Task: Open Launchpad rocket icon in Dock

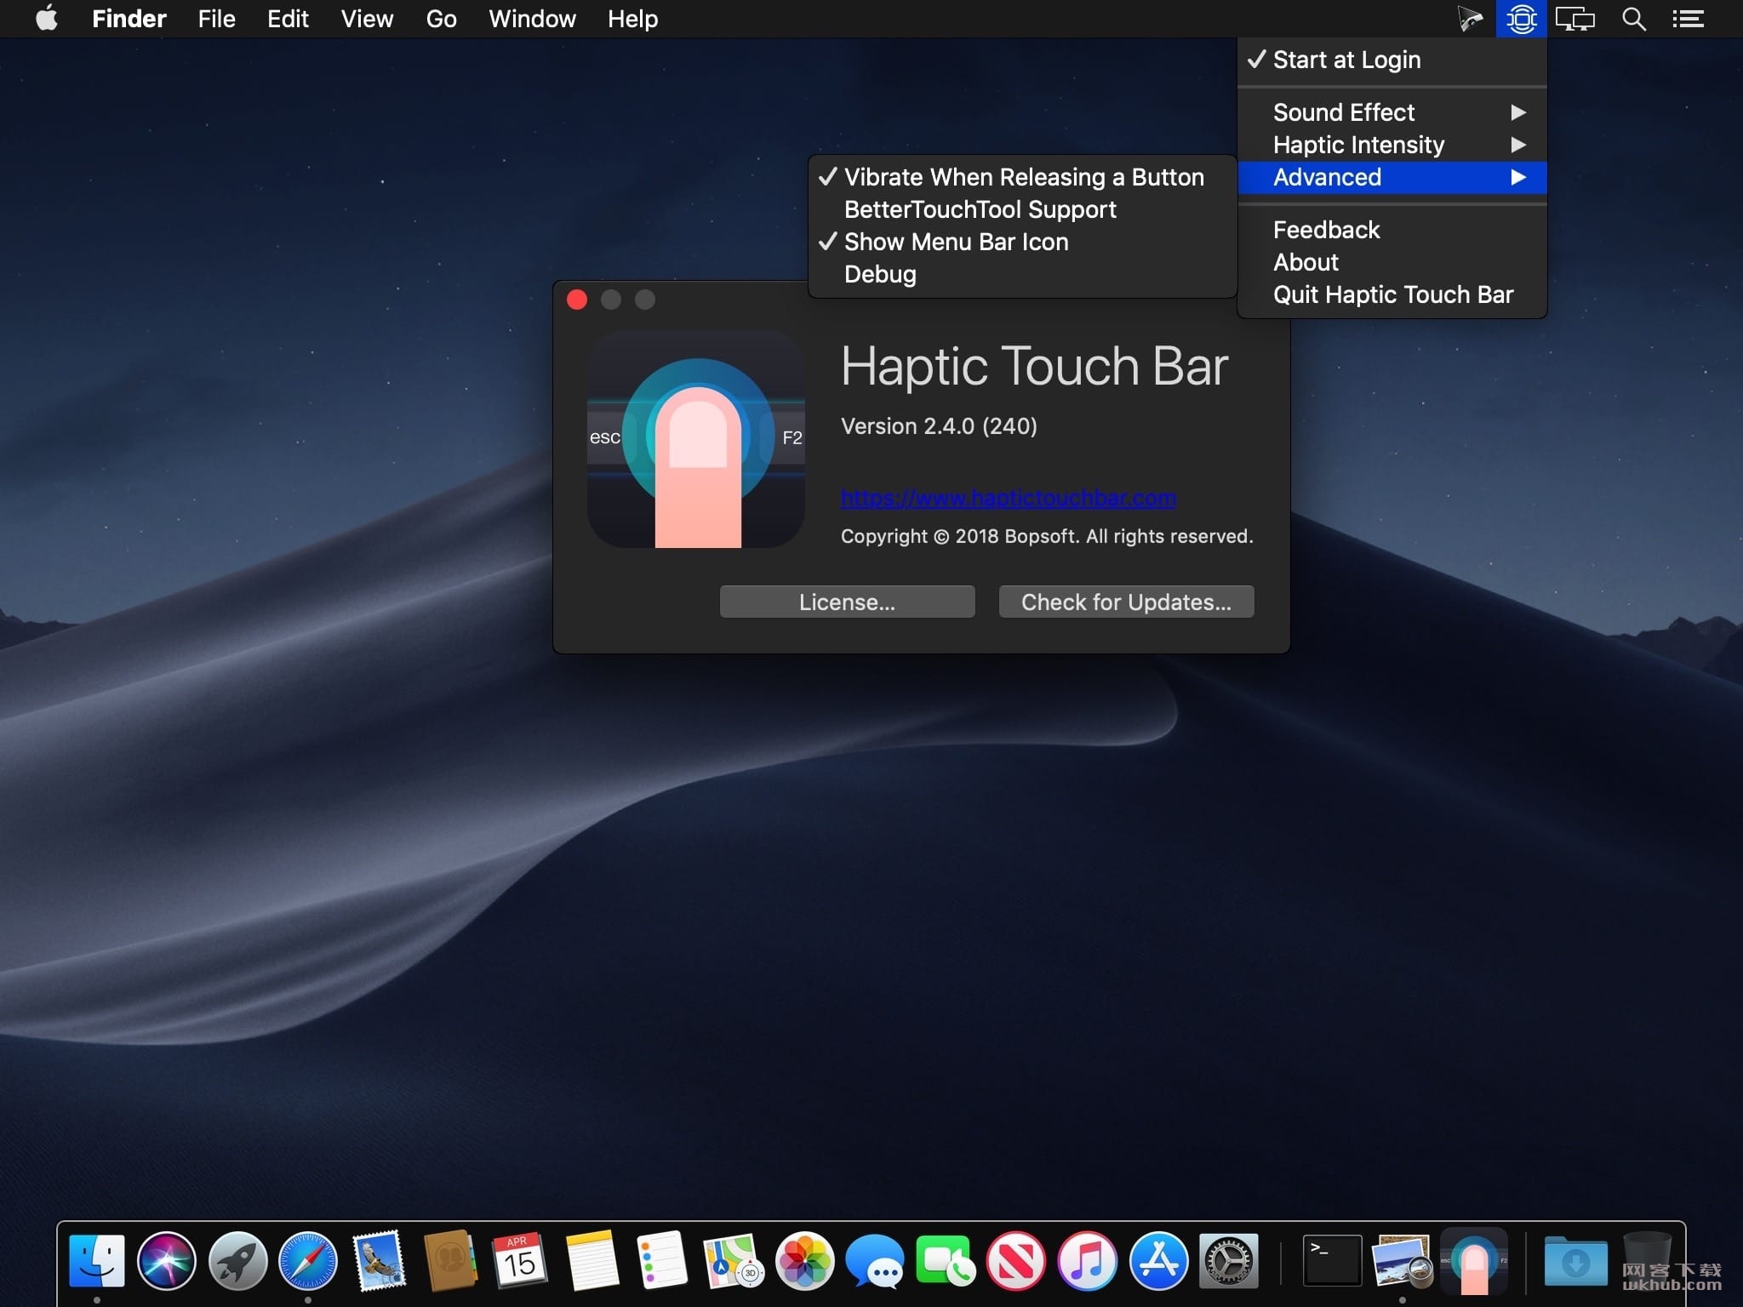Action: 238,1260
